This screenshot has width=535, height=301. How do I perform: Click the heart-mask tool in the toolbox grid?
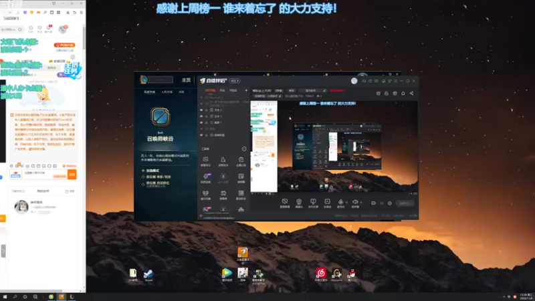pyautogui.click(x=205, y=195)
